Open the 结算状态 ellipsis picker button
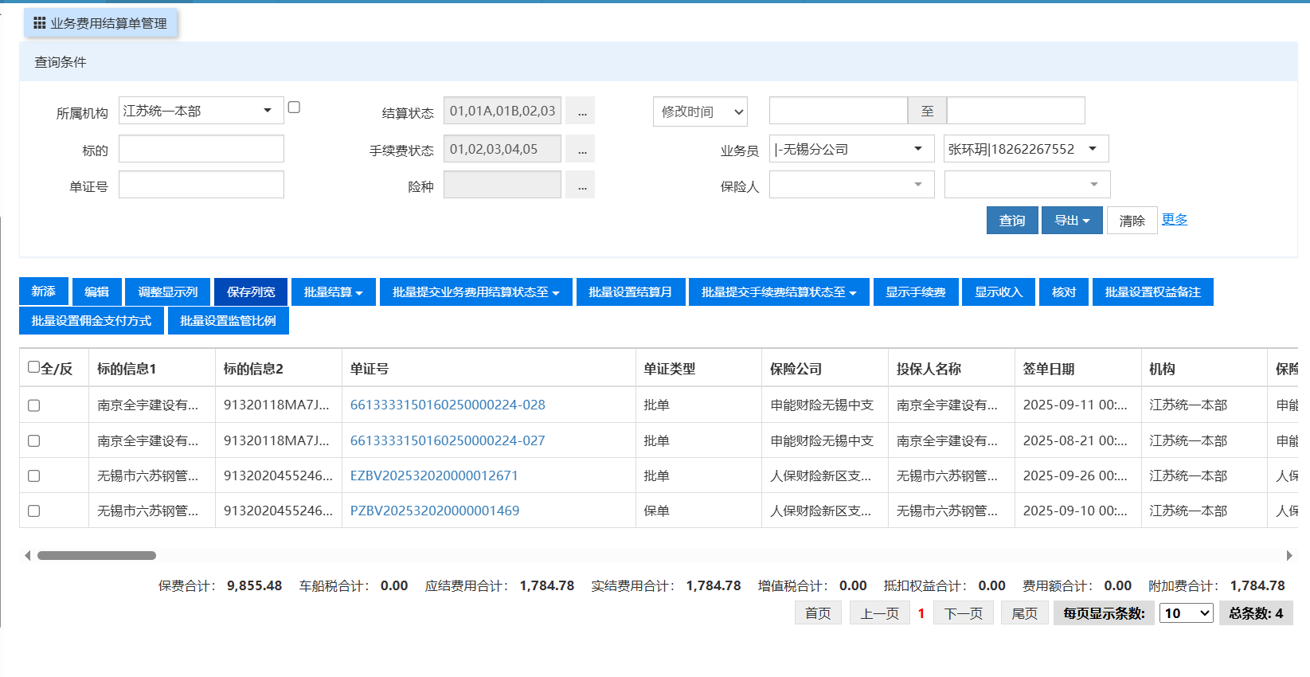The image size is (1310, 677). point(581,112)
